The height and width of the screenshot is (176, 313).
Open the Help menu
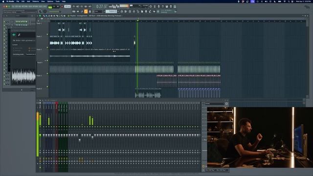64,1
